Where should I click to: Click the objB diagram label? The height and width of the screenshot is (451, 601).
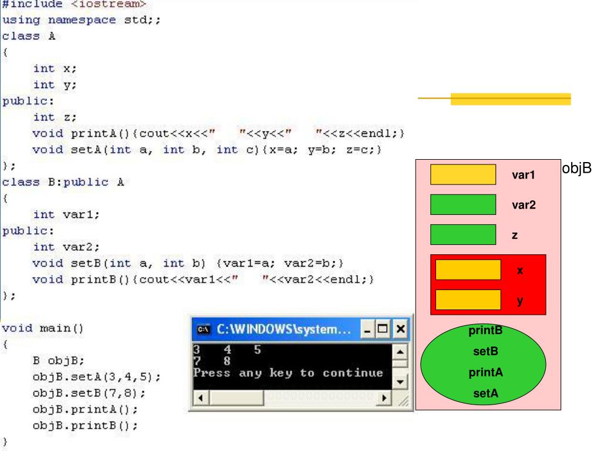click(576, 169)
